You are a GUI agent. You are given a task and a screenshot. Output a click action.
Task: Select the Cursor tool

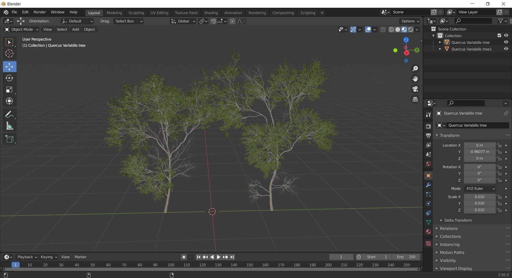click(9, 54)
